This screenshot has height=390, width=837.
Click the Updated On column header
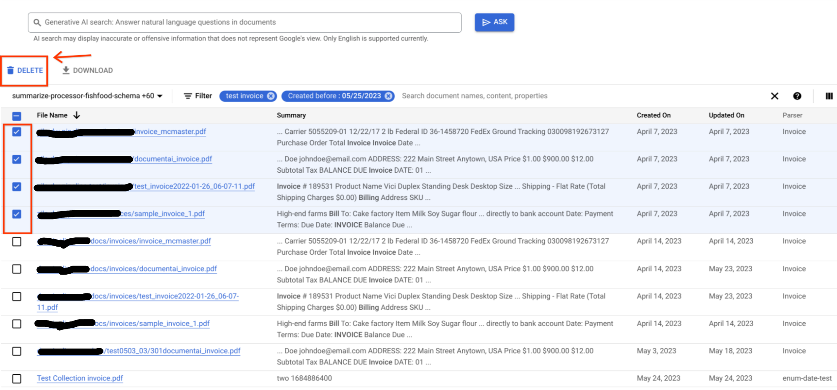(726, 115)
